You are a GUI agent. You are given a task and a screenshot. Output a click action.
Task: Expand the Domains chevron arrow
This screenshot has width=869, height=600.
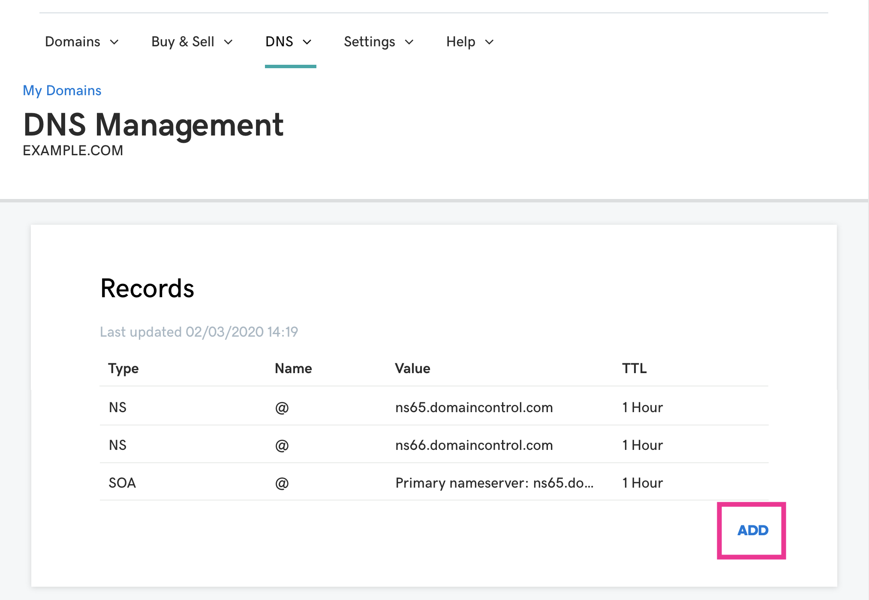tap(114, 42)
